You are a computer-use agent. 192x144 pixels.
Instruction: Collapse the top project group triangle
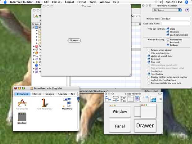(x=34, y=27)
